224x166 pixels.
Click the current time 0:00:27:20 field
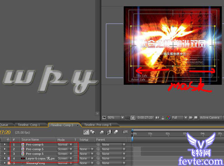(145, 118)
